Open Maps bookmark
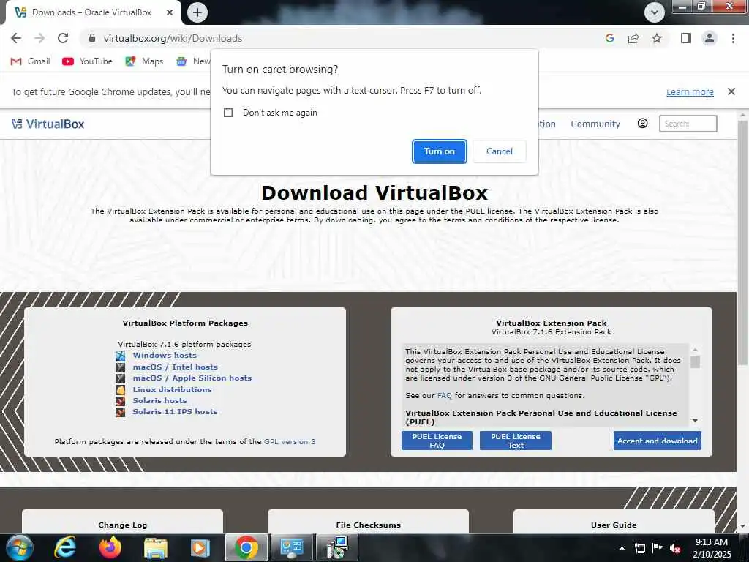The width and height of the screenshot is (749, 562). coord(144,61)
